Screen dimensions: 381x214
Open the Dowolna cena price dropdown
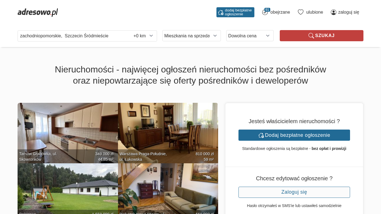tap(250, 36)
